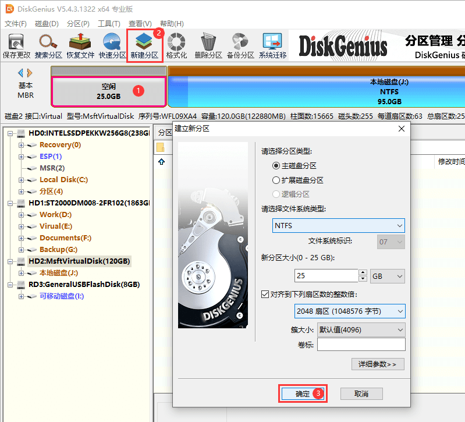465x422 pixels.
Task: Toggle 对齐到下列扇区数的整数倍 checkbox
Action: click(265, 295)
